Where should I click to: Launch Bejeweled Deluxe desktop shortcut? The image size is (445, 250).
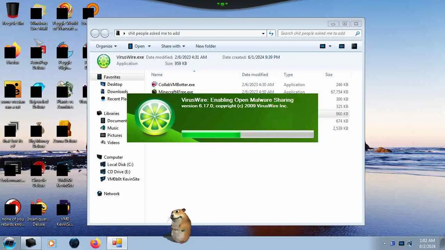pos(39,95)
